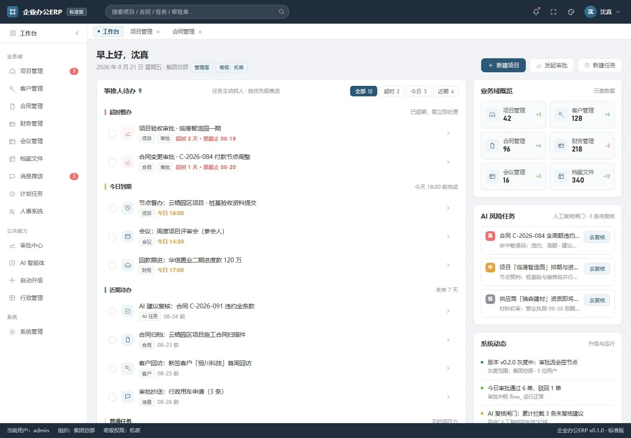
Task: Expand the 合同归档 row chevron
Action: tap(448, 340)
